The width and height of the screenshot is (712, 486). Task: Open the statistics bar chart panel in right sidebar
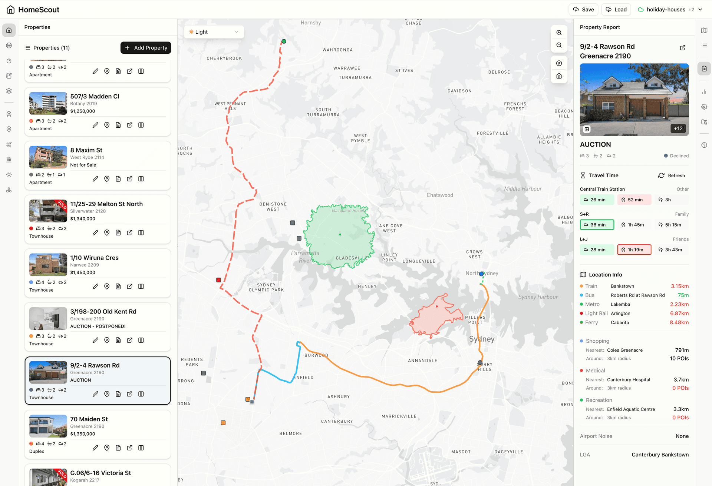(704, 91)
